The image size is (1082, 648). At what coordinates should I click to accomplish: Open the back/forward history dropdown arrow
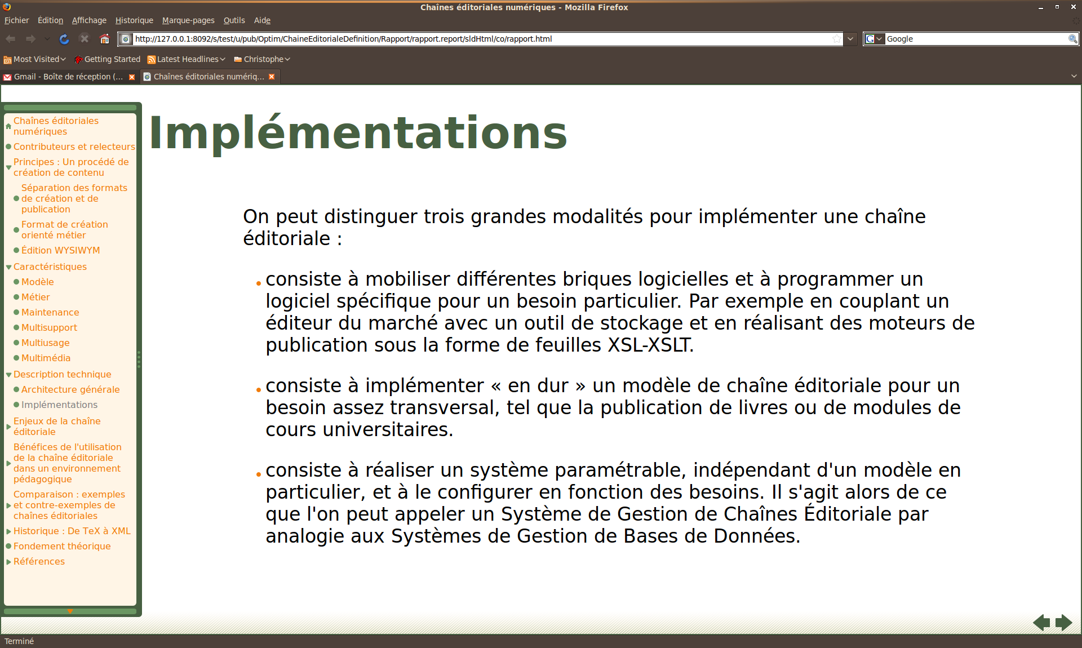pyautogui.click(x=47, y=39)
